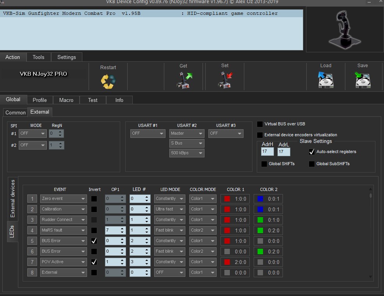Click the AdrH address input field

click(x=267, y=152)
